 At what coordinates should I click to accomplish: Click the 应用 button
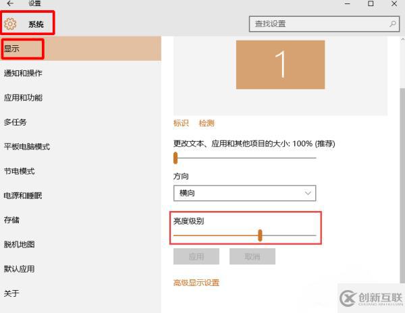coord(196,256)
